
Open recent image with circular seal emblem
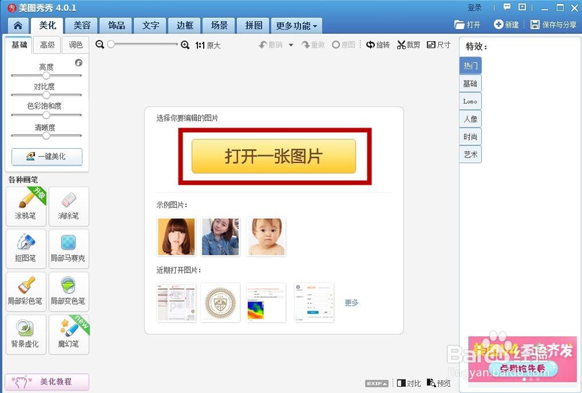click(x=221, y=302)
